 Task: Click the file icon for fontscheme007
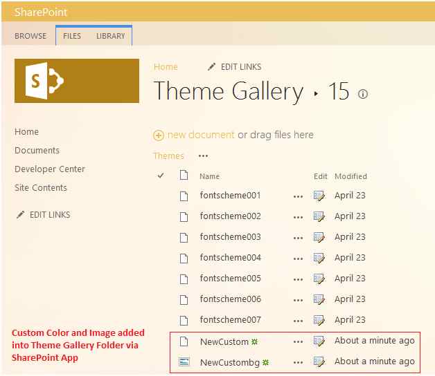tap(184, 321)
